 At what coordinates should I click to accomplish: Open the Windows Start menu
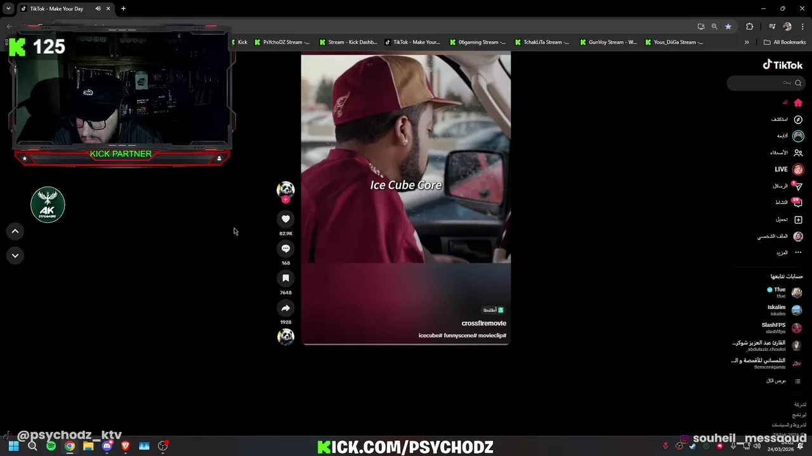point(13,446)
